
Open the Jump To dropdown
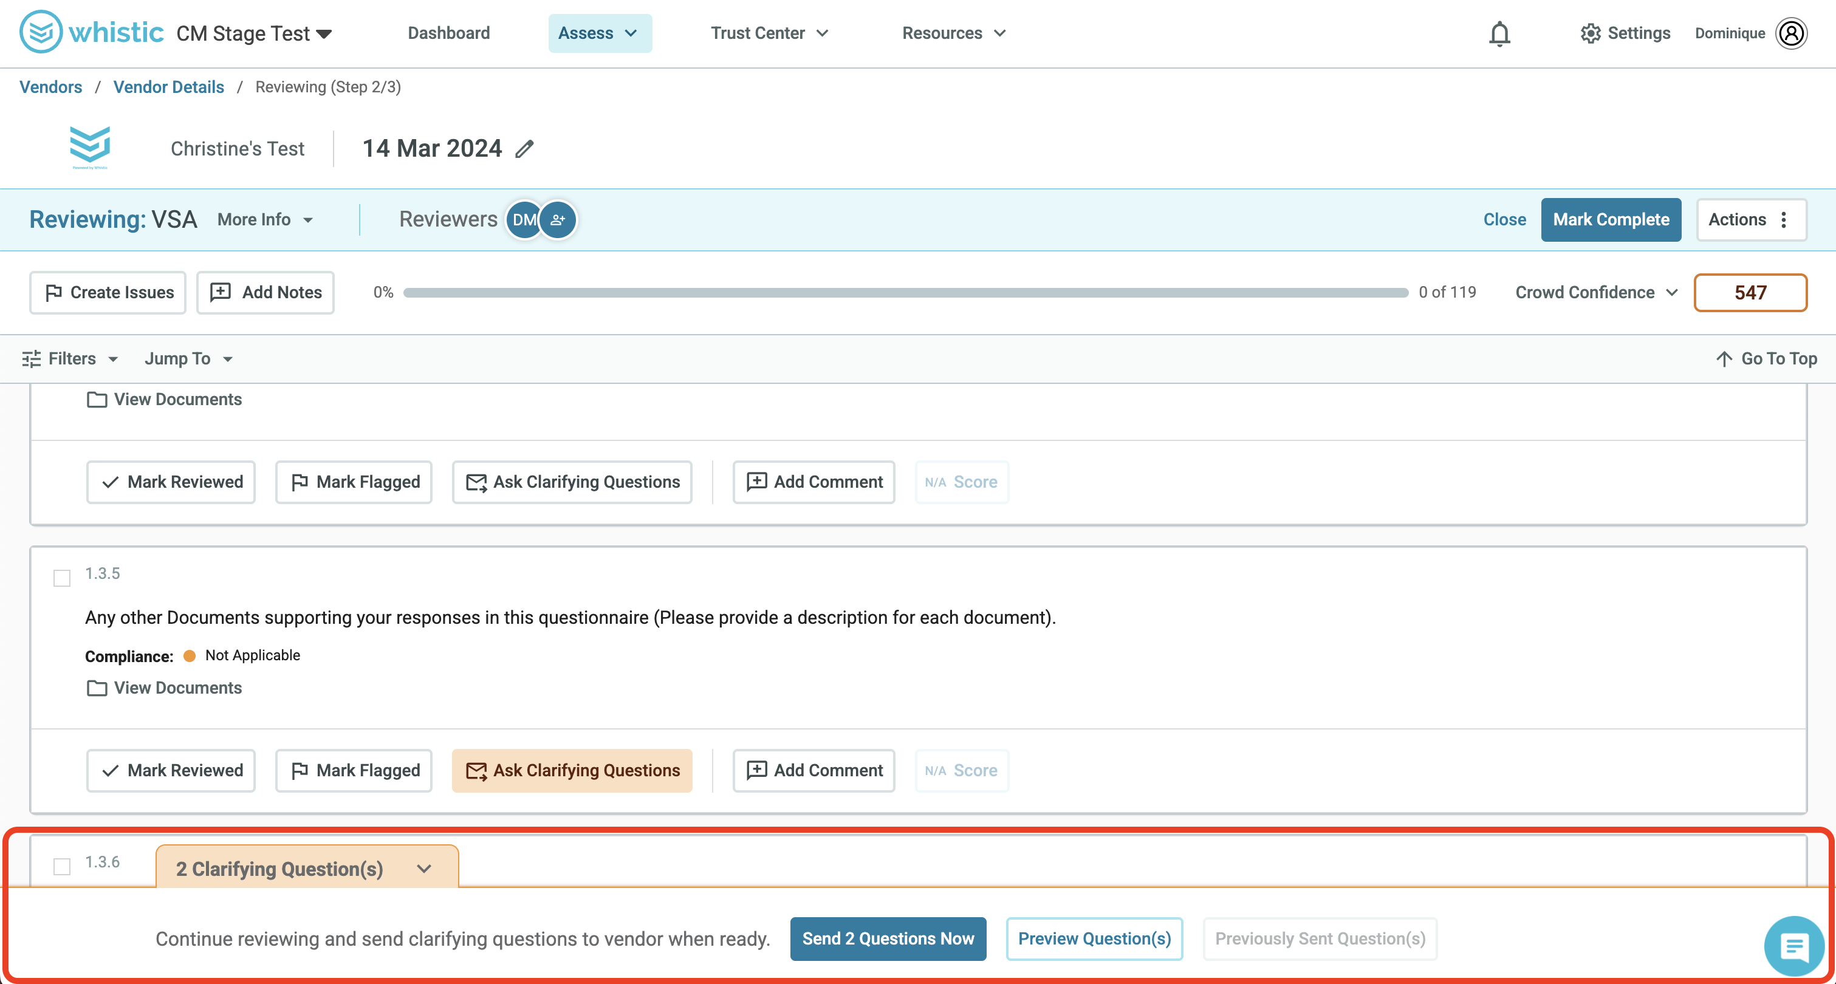tap(189, 358)
